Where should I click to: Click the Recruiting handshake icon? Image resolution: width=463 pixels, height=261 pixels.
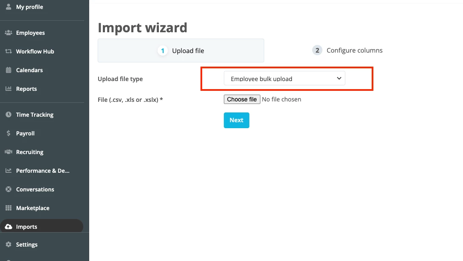(x=8, y=152)
